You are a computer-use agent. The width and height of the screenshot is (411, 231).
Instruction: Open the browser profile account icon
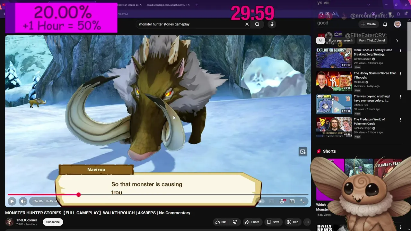pyautogui.click(x=373, y=14)
